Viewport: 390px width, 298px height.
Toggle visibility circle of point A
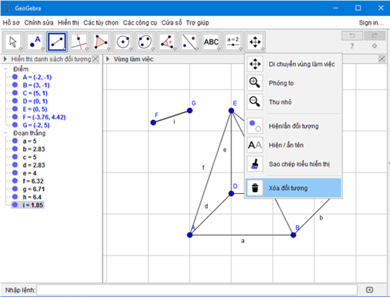[x=15, y=78]
